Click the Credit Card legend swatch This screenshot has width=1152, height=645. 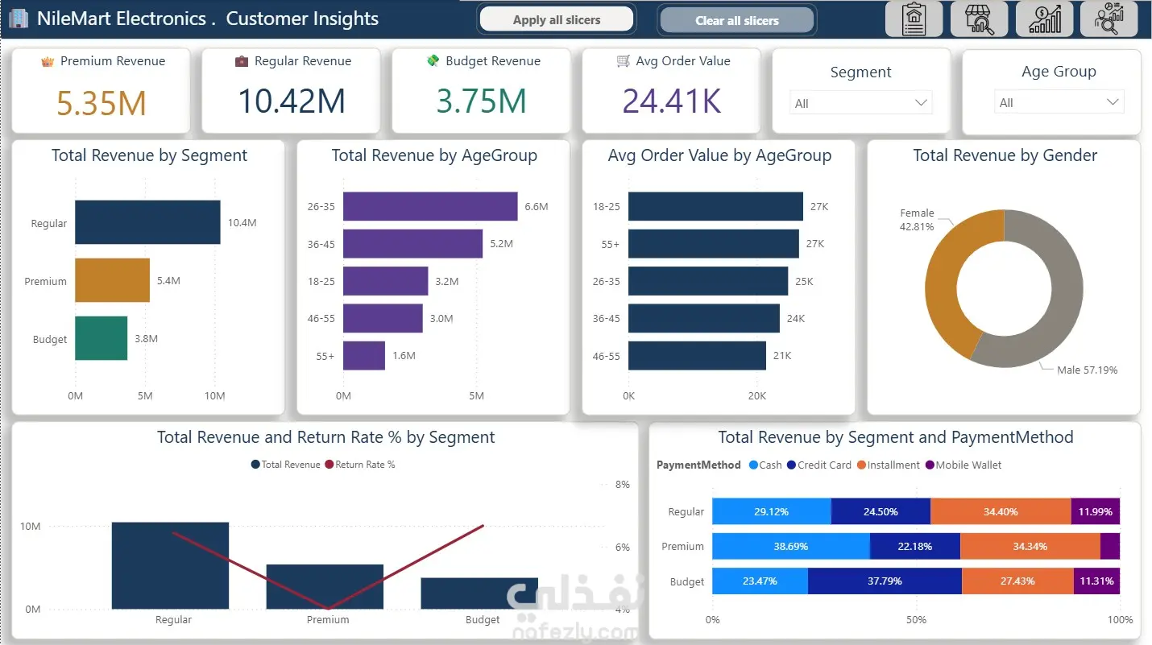point(791,465)
